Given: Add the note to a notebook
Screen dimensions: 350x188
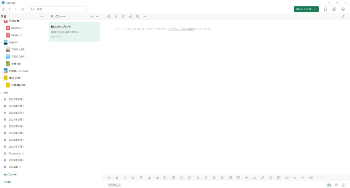Looking at the screenshot, I should (123, 17).
